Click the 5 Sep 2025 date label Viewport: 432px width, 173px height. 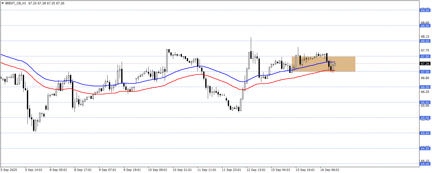(9, 170)
